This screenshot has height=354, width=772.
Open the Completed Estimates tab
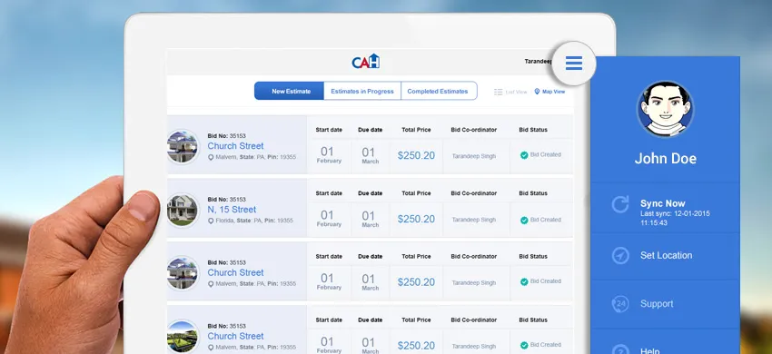click(438, 91)
